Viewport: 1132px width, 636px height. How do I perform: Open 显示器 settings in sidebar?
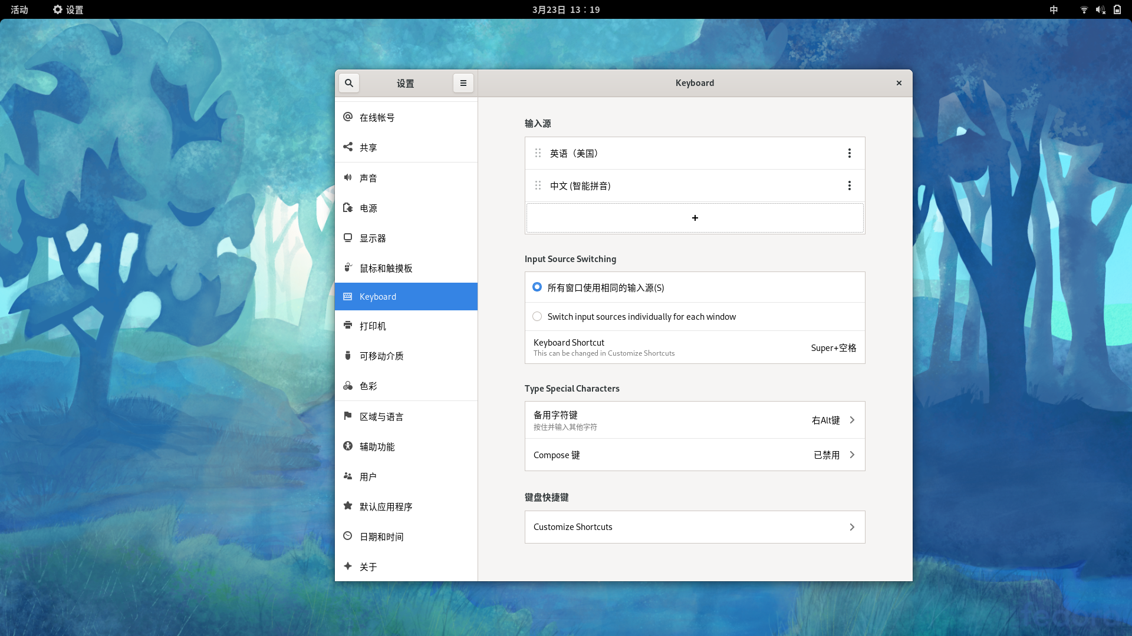tap(373, 238)
